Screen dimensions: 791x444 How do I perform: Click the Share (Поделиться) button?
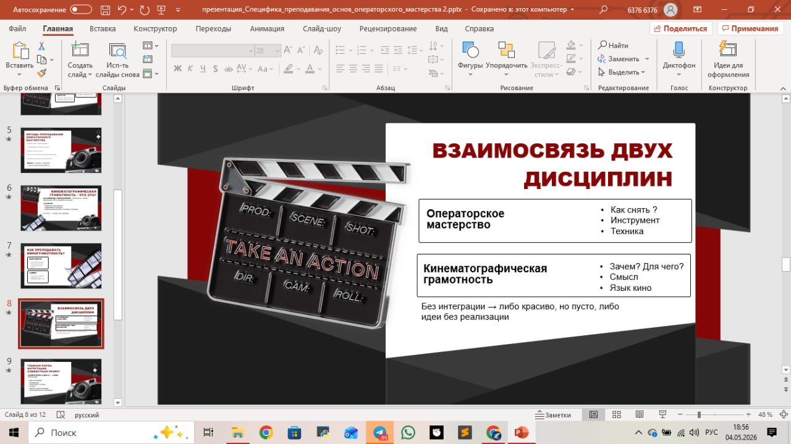(x=681, y=28)
